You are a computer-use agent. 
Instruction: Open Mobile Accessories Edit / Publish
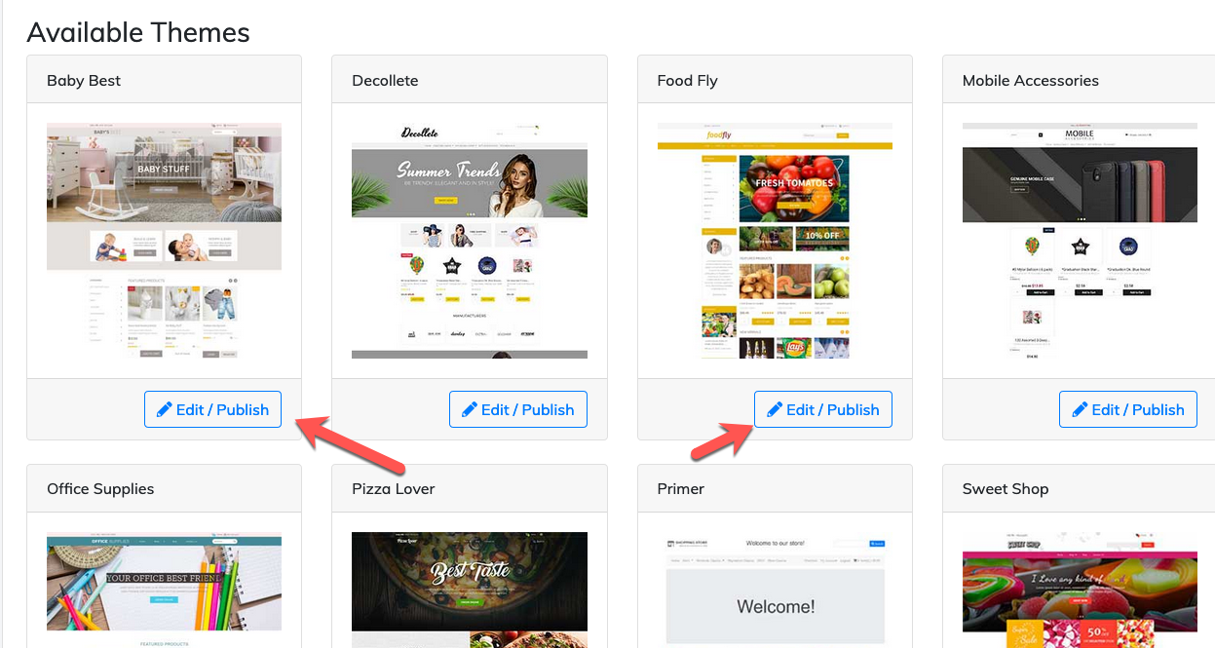pyautogui.click(x=1128, y=409)
